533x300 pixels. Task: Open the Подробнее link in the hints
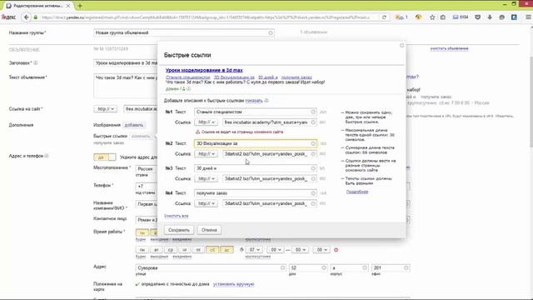[357, 192]
